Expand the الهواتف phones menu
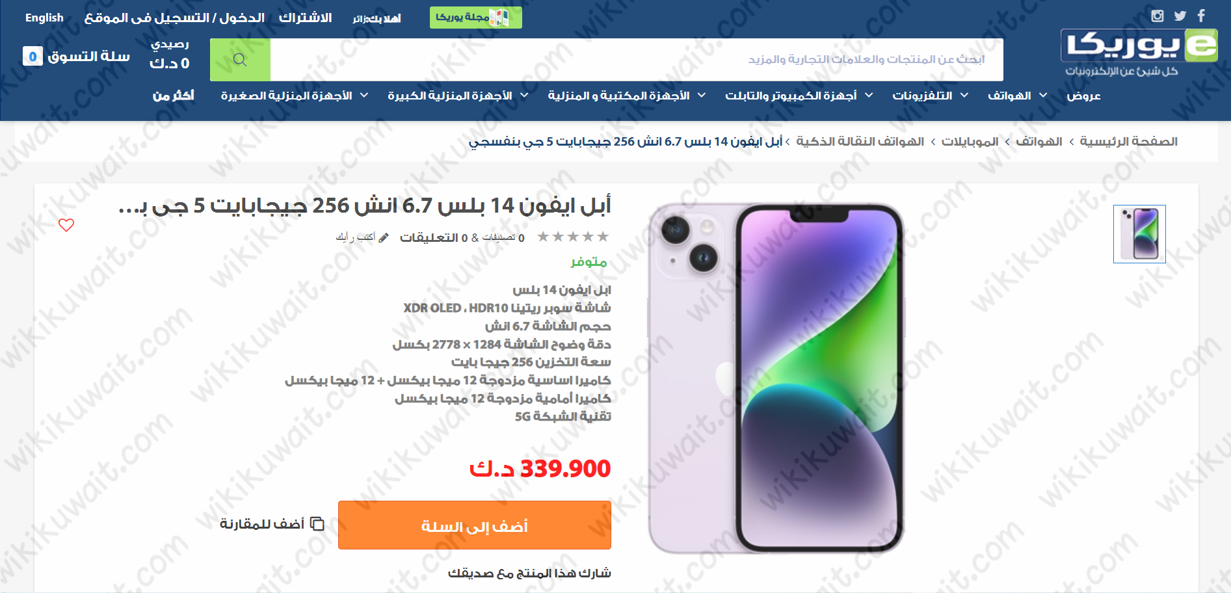The width and height of the screenshot is (1231, 593). click(x=1017, y=96)
